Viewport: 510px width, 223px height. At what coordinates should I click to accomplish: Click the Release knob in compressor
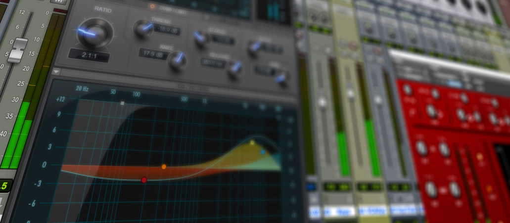(x=234, y=69)
